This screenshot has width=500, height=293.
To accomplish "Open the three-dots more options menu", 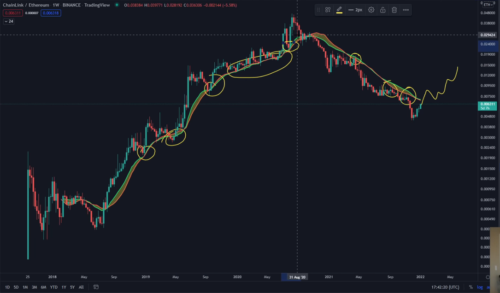I will [x=406, y=10].
